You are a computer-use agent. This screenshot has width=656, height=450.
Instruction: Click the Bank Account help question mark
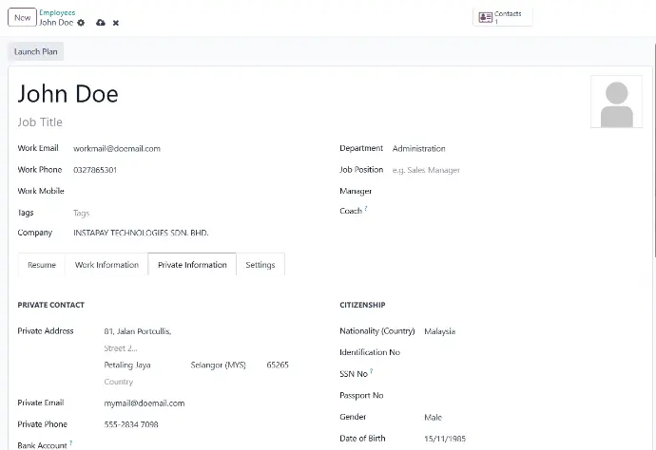[x=70, y=443]
